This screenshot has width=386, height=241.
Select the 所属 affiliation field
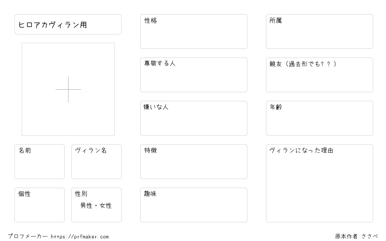pyautogui.click(x=319, y=31)
